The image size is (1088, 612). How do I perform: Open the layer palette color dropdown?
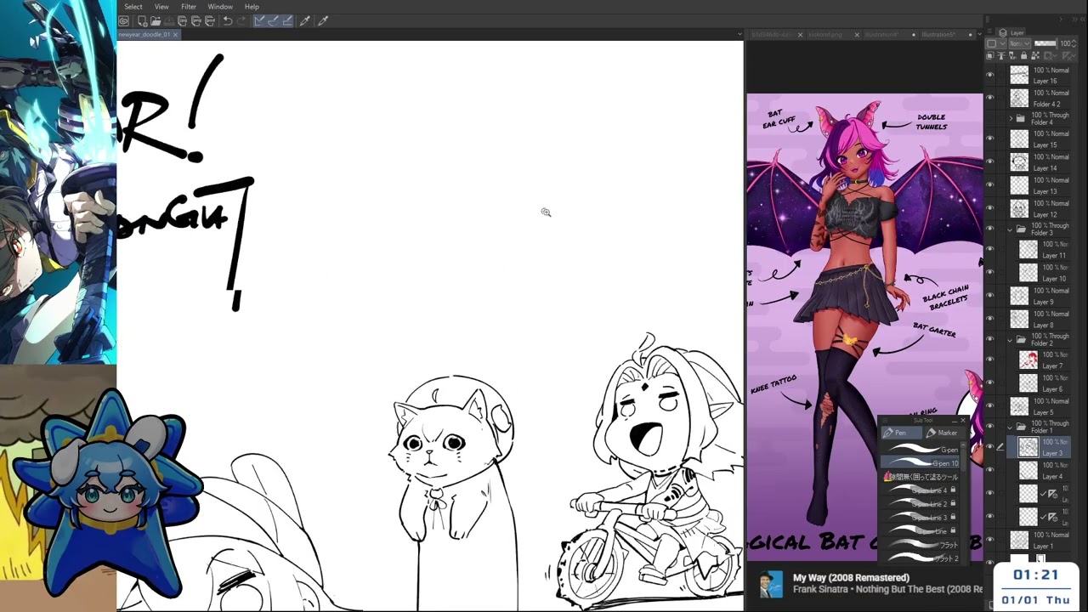[x=996, y=43]
